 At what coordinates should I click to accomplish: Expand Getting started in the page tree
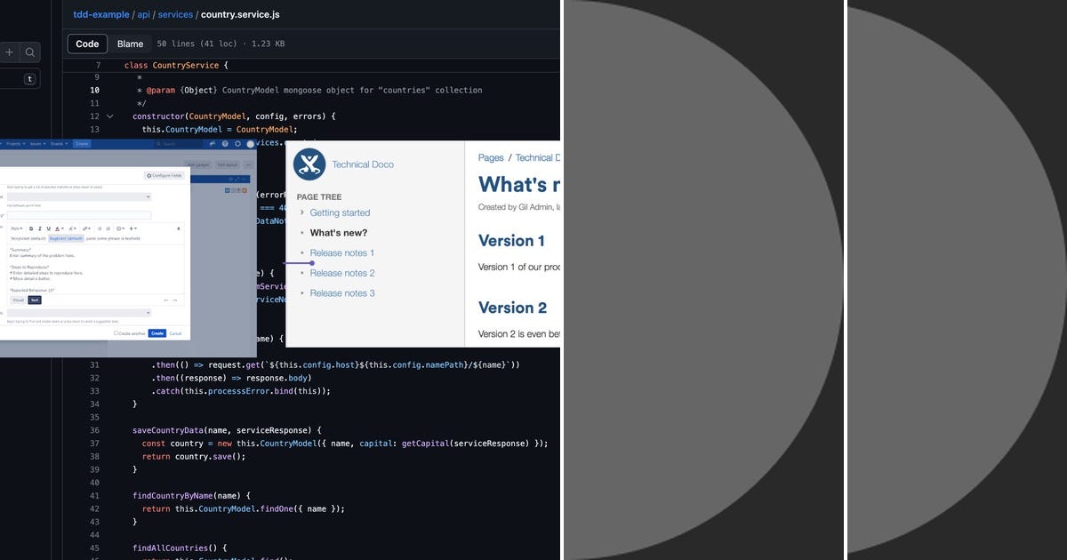coord(304,212)
